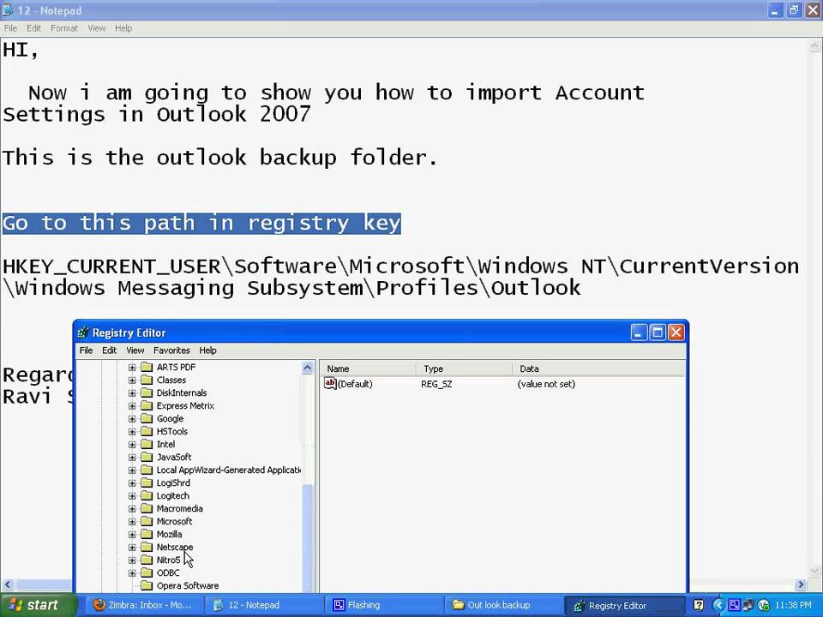823x617 pixels.
Task: Click the taskbar clock 11:38 PM
Action: pyautogui.click(x=793, y=606)
